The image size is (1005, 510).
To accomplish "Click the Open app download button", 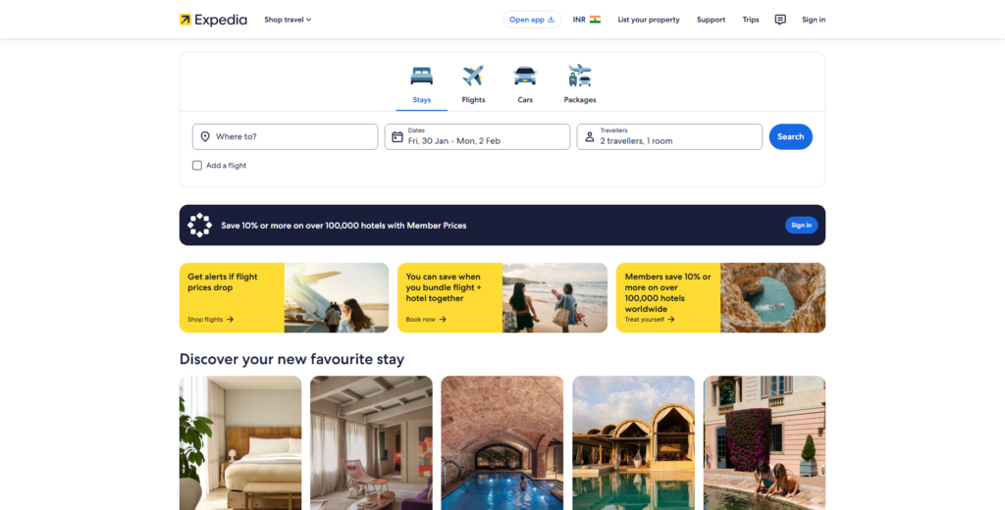I will pos(532,20).
